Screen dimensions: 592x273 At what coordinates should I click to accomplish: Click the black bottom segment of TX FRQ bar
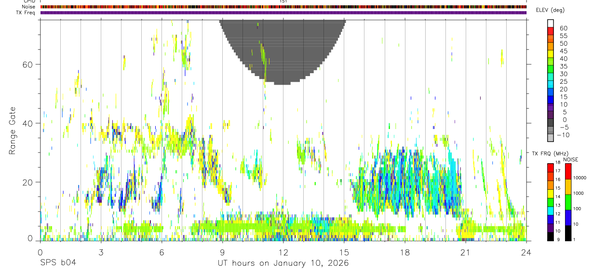pos(551,236)
